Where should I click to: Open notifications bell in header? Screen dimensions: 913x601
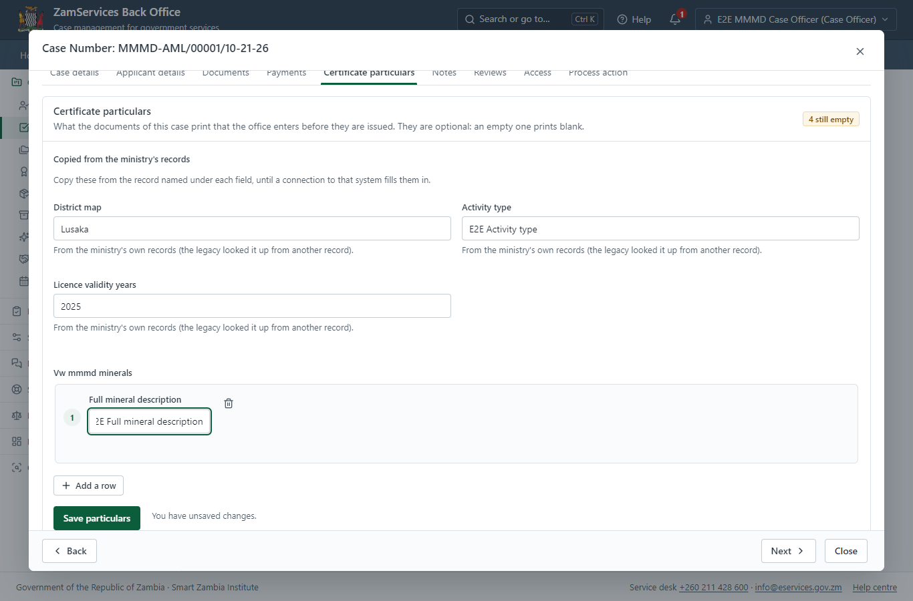click(x=675, y=19)
